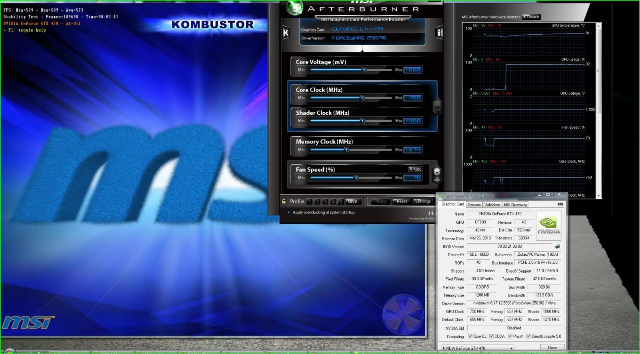This screenshot has height=354, width=640.
Task: Click the GPU-Z title bar icon
Action: tap(441, 196)
